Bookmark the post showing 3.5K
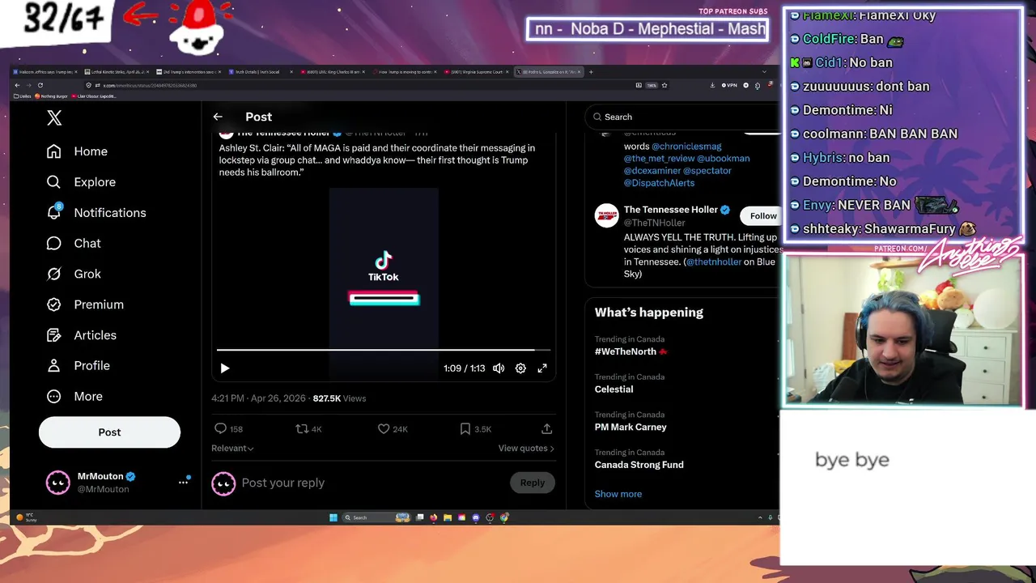Screen dimensions: 1036x583 [465, 429]
